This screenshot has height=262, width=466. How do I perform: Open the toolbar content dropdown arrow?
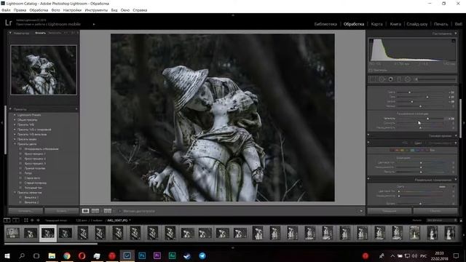pos(361,211)
